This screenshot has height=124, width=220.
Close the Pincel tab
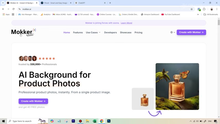pos(71,3)
